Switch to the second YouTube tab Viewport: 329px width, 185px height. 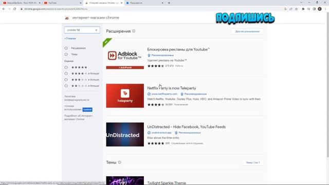pos(63,3)
